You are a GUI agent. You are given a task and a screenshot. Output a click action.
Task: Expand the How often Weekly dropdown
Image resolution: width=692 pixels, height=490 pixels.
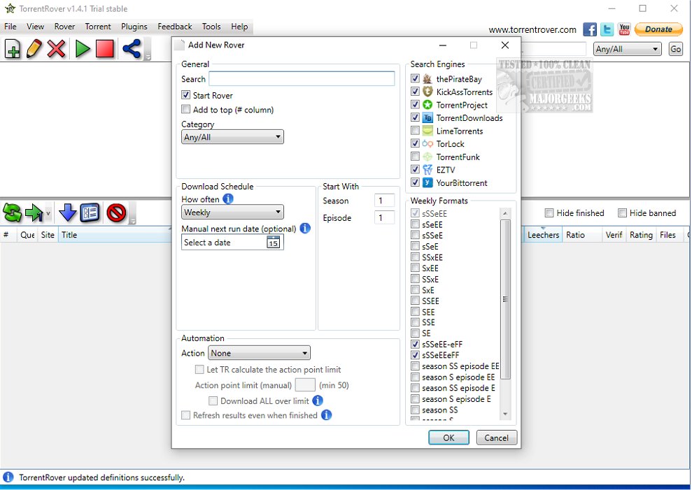[232, 212]
